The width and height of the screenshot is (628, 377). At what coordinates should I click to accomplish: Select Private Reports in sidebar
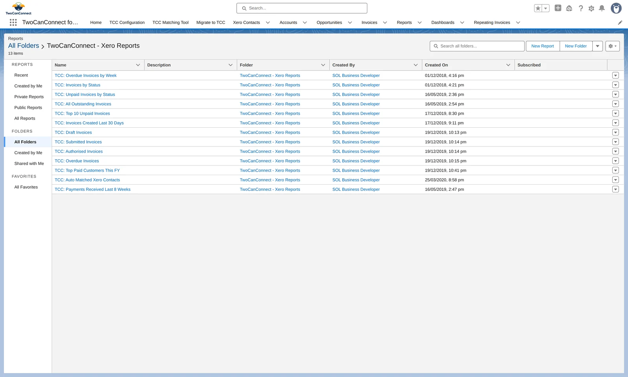[x=29, y=97]
